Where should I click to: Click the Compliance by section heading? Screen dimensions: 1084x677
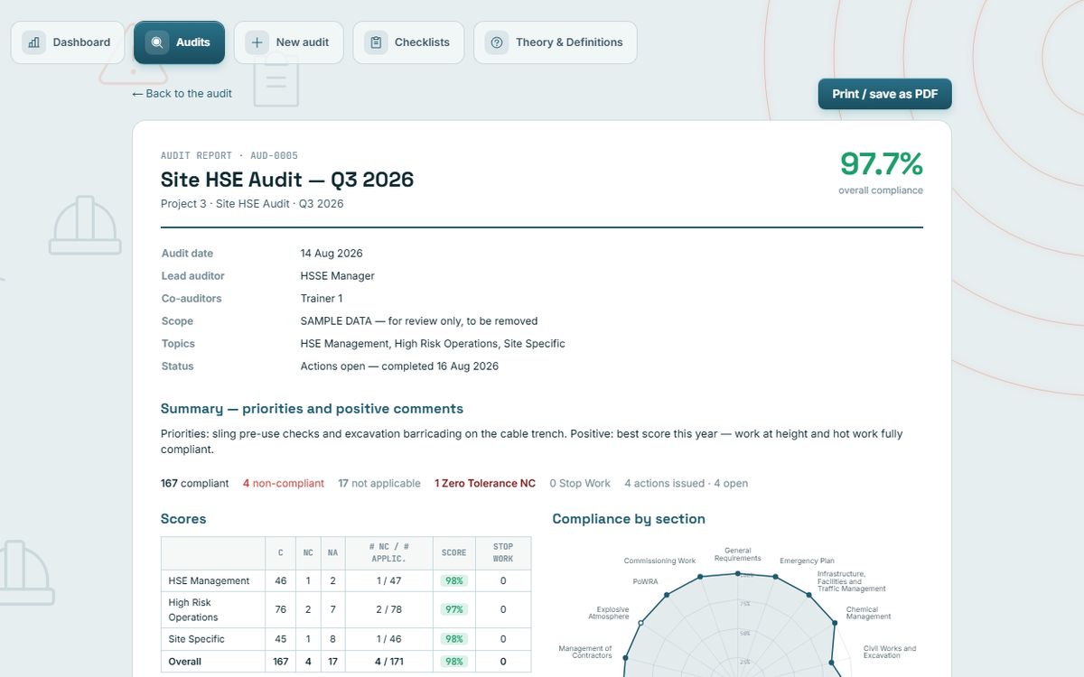[x=629, y=519]
